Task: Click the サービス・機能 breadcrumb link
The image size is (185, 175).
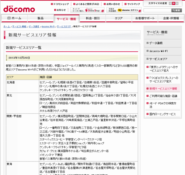Action: [x=19, y=27]
